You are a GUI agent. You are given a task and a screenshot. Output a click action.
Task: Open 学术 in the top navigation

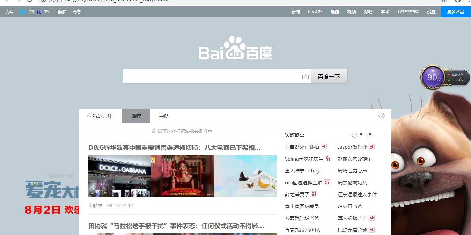pos(385,12)
